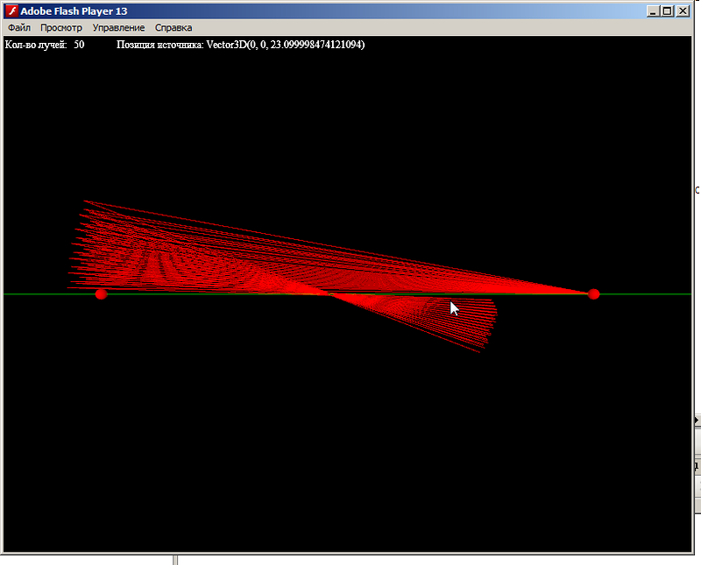Image resolution: width=701 pixels, height=565 pixels.
Task: Maximize the Adobe Flash Player window
Action: 669,11
